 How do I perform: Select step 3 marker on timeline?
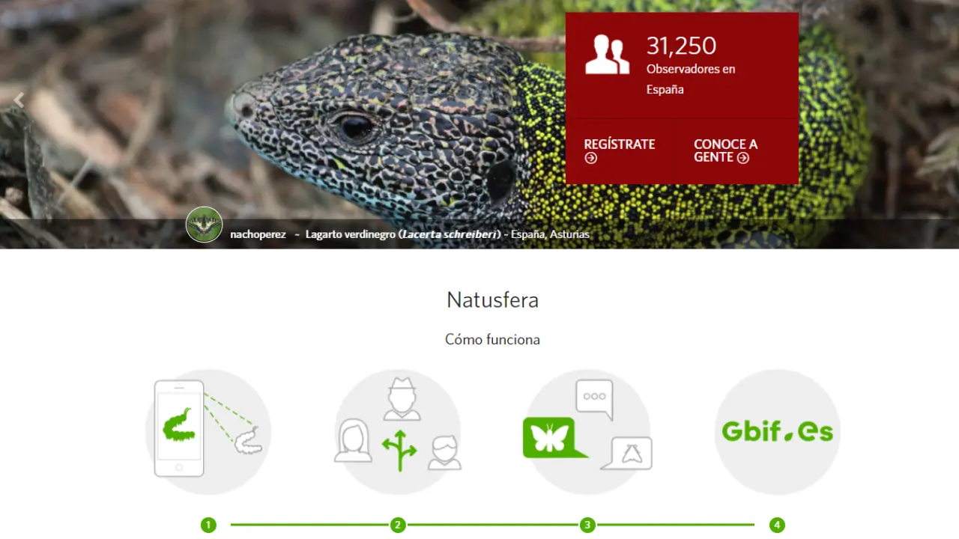pyautogui.click(x=587, y=525)
